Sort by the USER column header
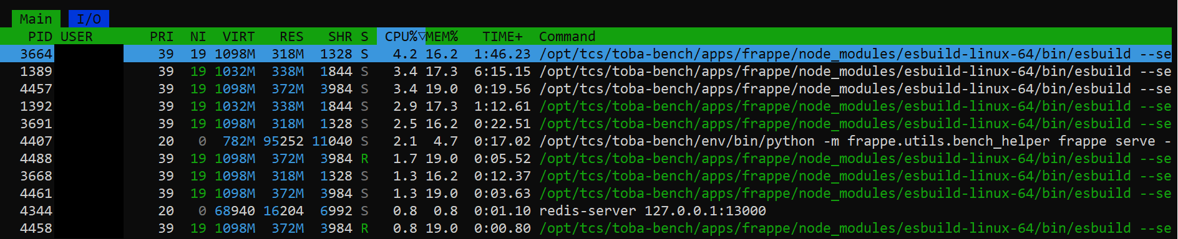This screenshot has height=239, width=1178. 77,36
